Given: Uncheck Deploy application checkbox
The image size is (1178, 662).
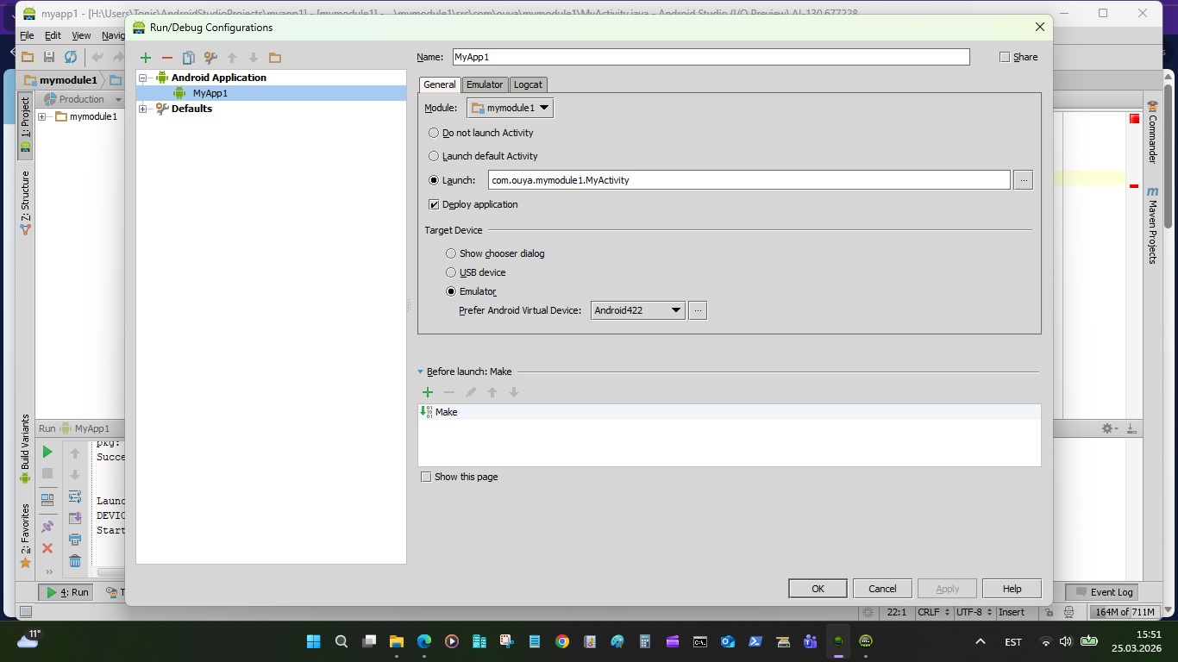Looking at the screenshot, I should [x=435, y=204].
